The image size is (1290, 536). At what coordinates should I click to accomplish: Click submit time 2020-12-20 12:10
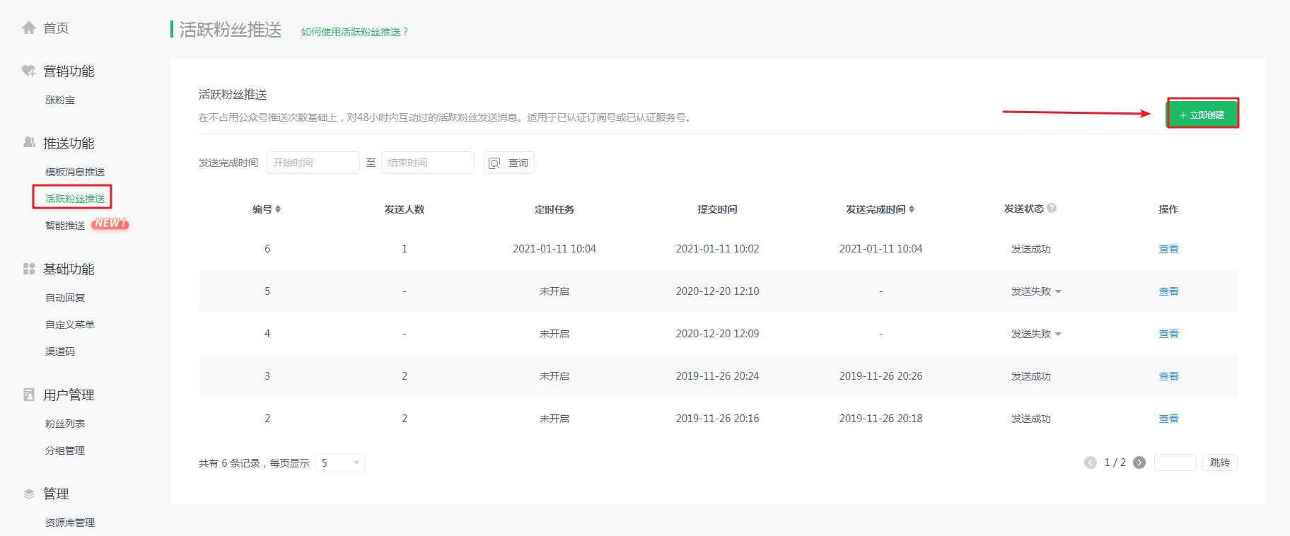pyautogui.click(x=717, y=291)
